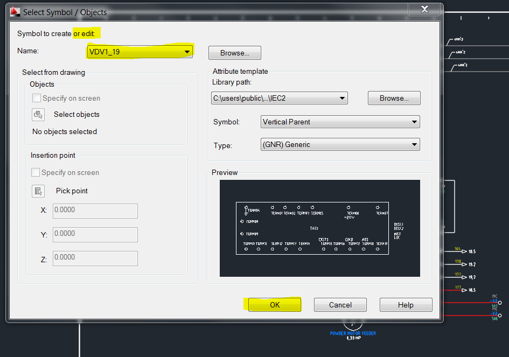Image resolution: width=509 pixels, height=357 pixels.
Task: Edit the VDV1_19 name text
Action: coord(135,51)
